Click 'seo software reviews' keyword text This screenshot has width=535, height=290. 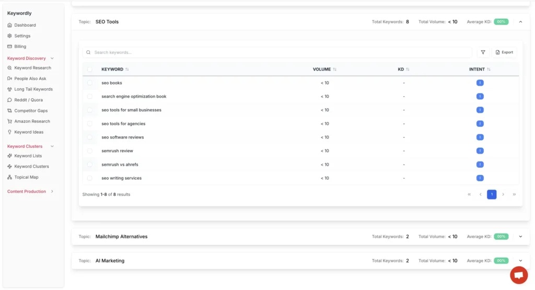[x=122, y=137]
